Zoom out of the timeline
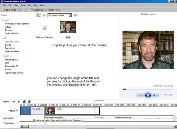The width and height of the screenshot is (177, 129). tap(29, 102)
